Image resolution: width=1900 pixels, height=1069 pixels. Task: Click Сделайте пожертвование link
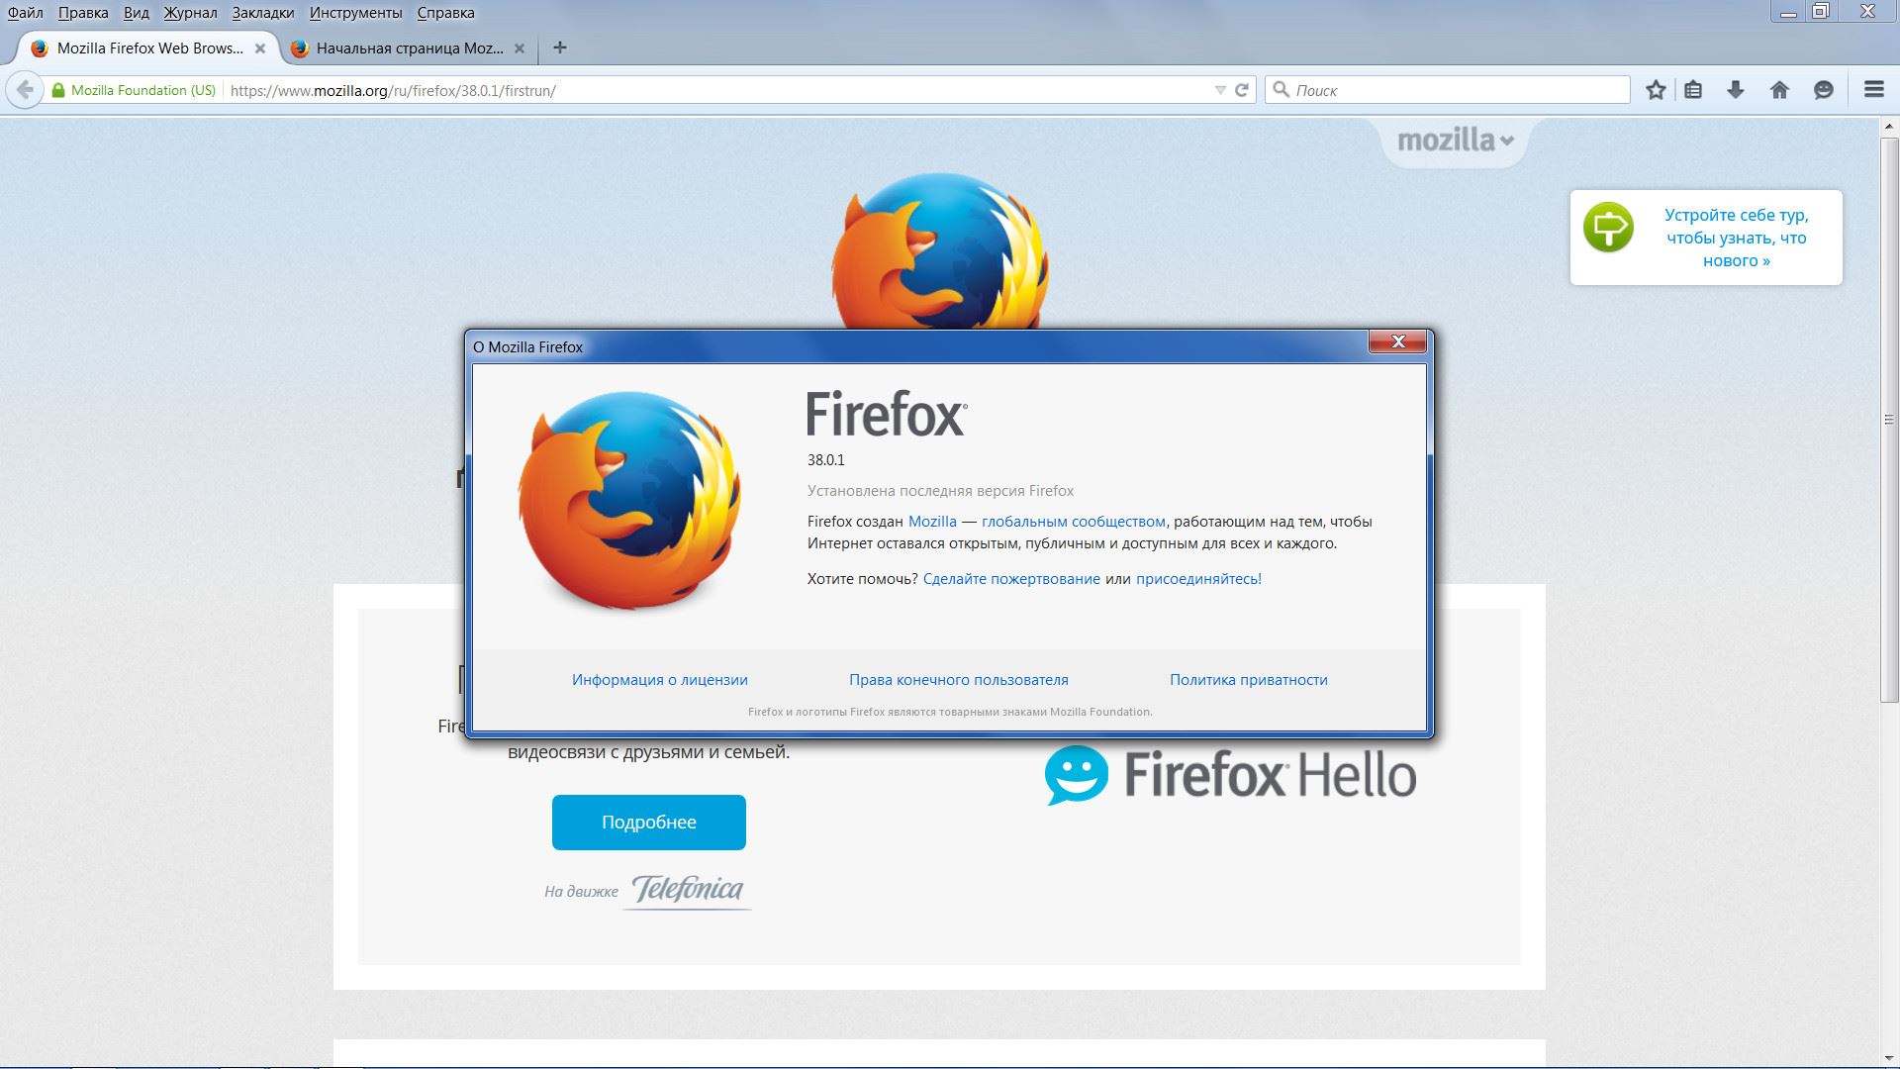click(x=1011, y=579)
